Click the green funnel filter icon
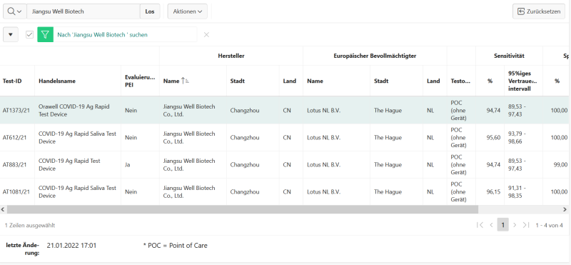The width and height of the screenshot is (571, 265). pyautogui.click(x=45, y=34)
